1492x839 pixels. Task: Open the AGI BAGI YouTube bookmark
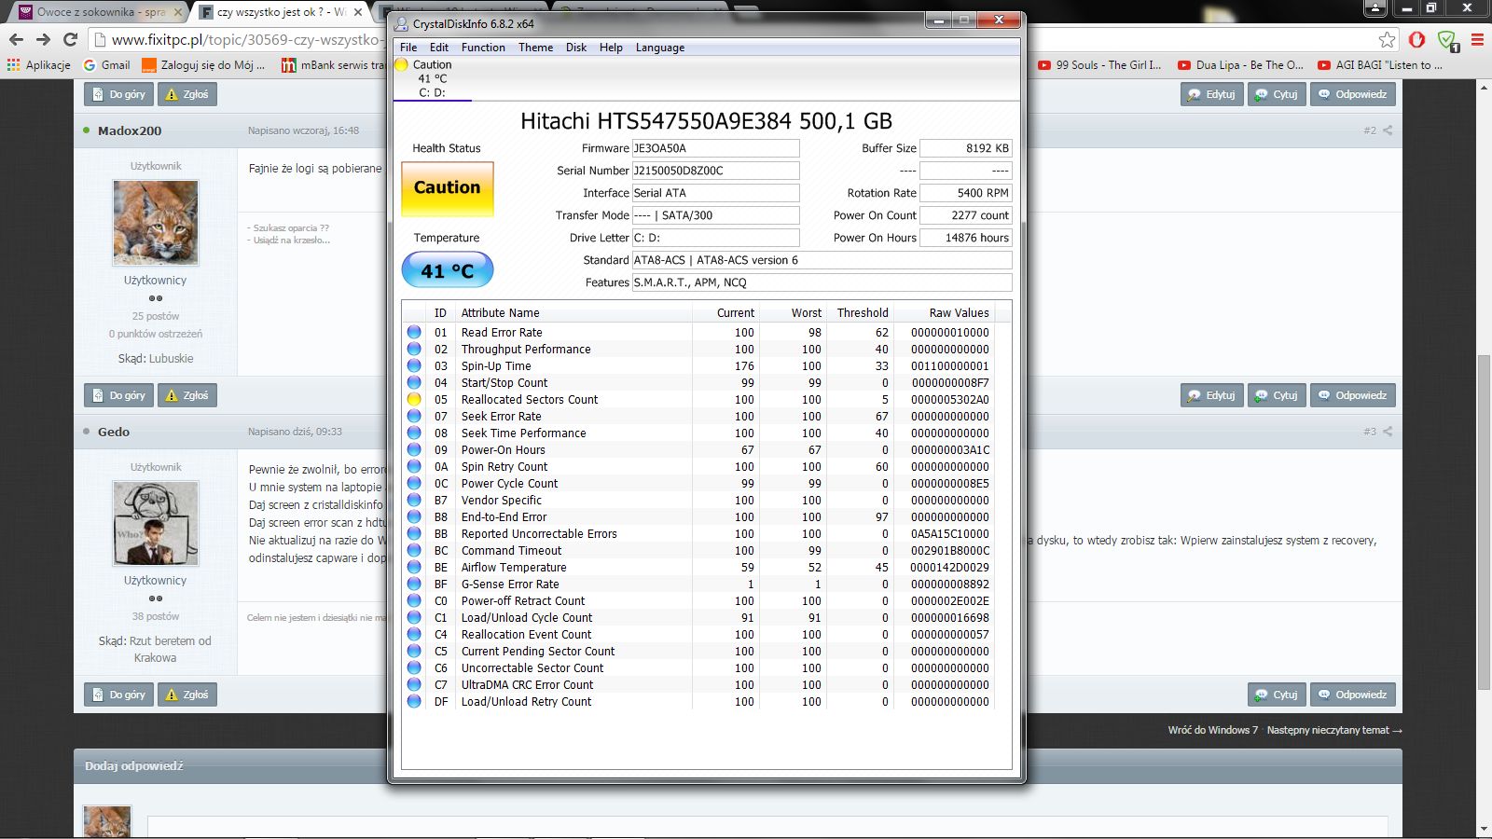coord(1380,65)
